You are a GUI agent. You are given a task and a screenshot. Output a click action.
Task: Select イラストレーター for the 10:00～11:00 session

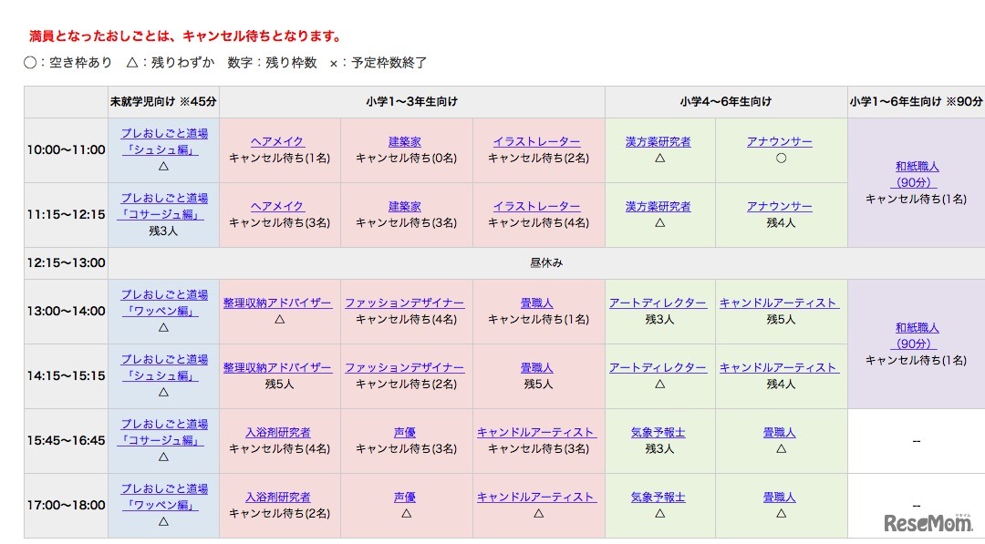pyautogui.click(x=538, y=141)
